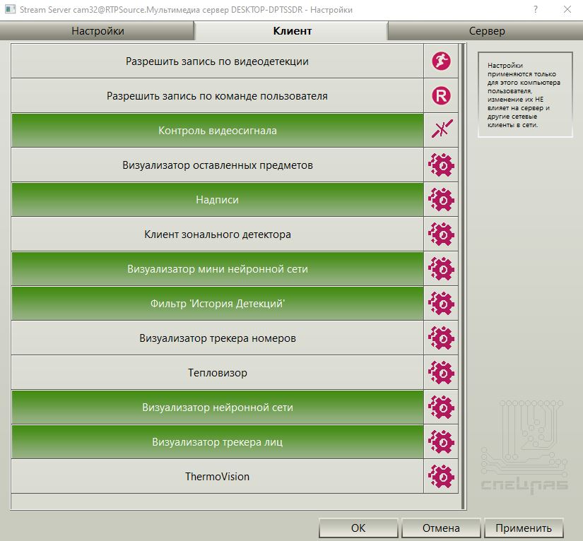Click the Stream Server app icon in title bar
Image resolution: width=583 pixels, height=541 pixels.
tap(10, 9)
